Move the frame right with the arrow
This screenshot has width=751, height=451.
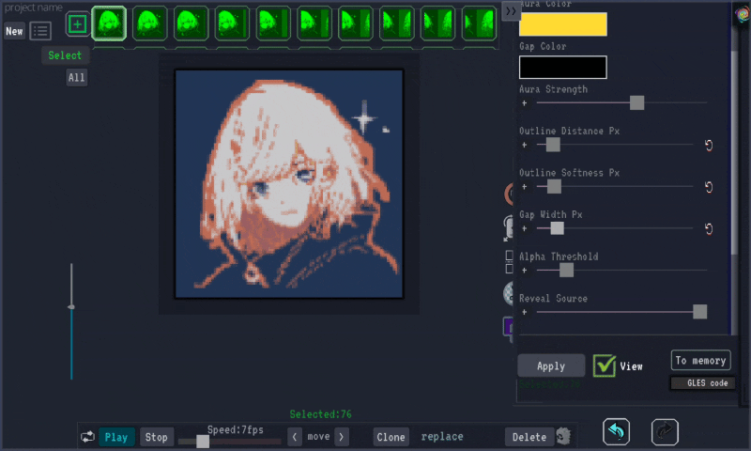coord(342,437)
